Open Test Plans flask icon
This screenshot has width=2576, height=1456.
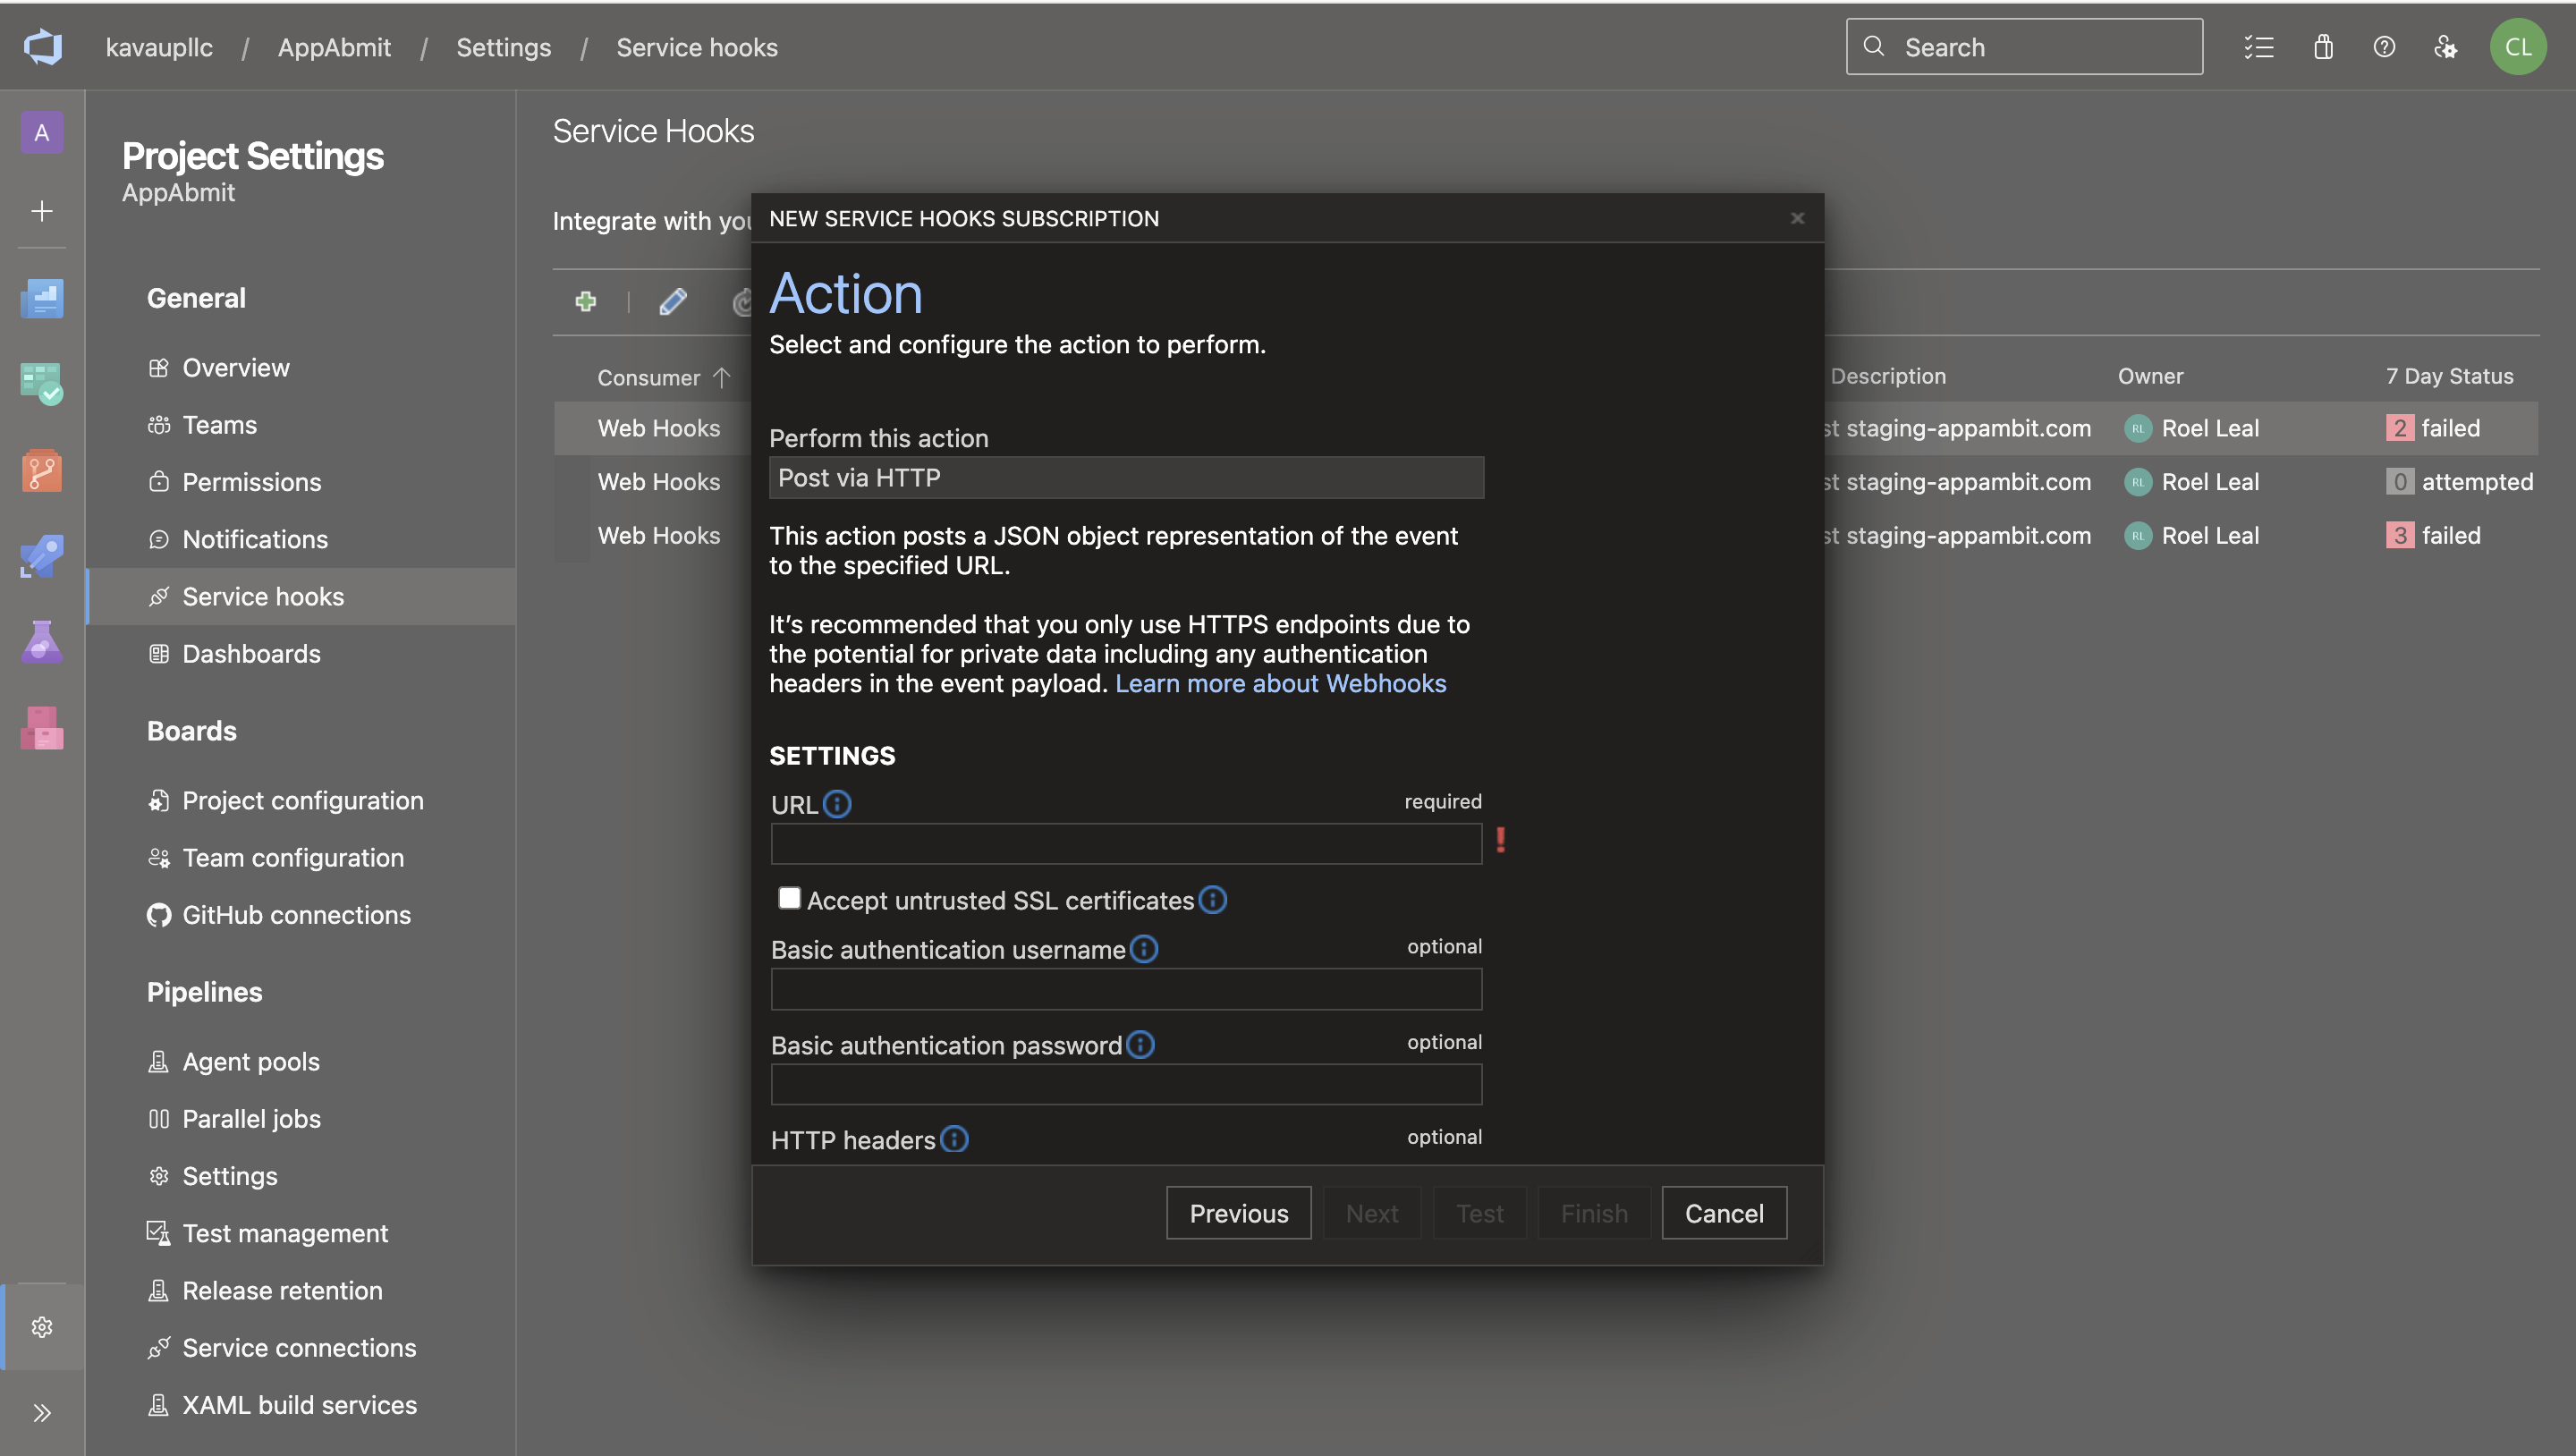click(42, 642)
